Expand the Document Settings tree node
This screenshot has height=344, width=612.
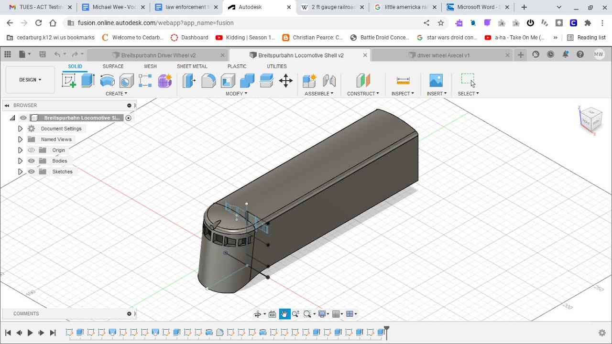tap(20, 129)
